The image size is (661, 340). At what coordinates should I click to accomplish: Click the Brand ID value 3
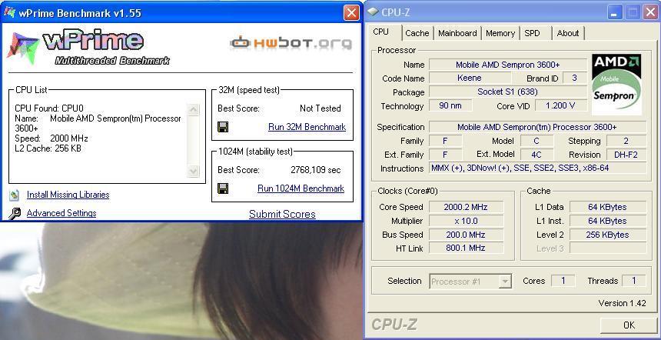[574, 78]
